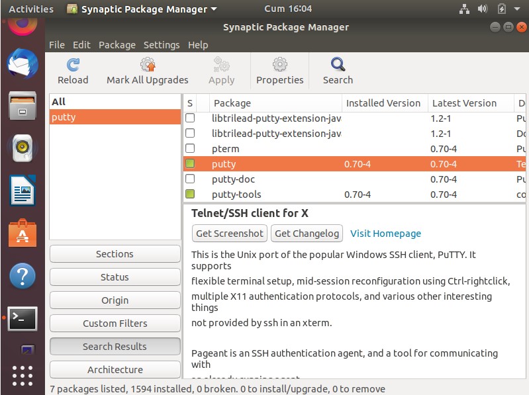
Task: Show Search Results filter list
Action: [115, 347]
